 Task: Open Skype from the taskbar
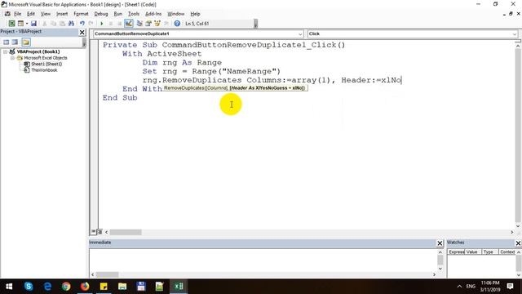(29, 287)
